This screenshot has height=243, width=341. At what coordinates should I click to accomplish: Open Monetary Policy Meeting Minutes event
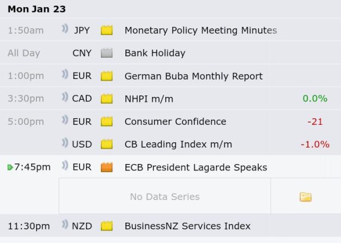coord(201,30)
